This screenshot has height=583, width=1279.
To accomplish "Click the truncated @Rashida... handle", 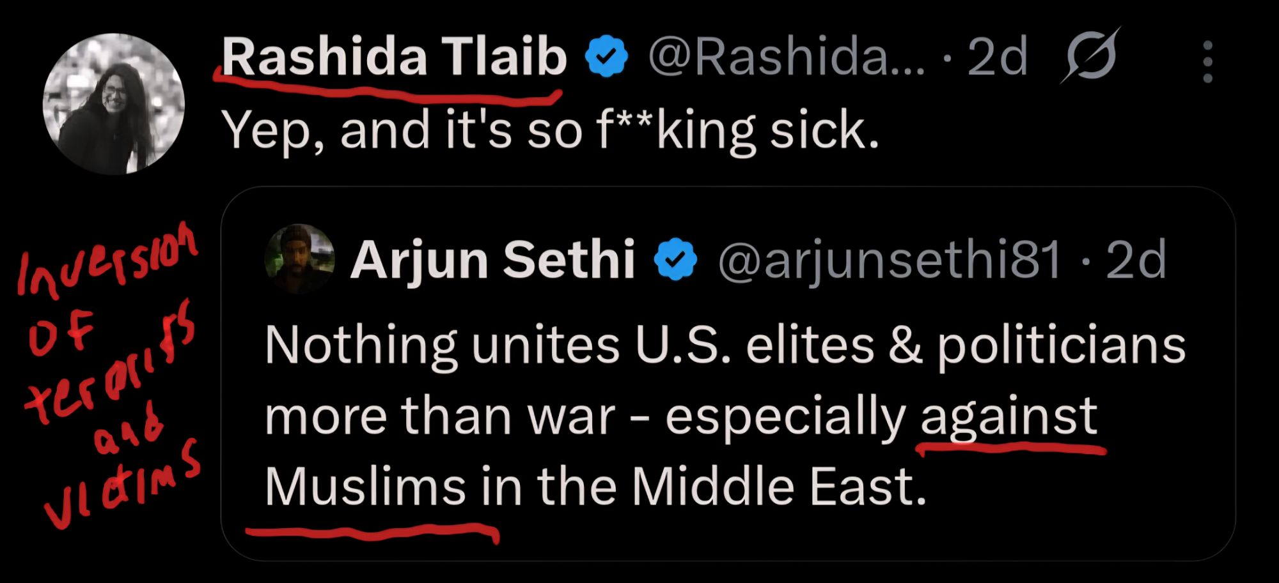I will pos(787,57).
